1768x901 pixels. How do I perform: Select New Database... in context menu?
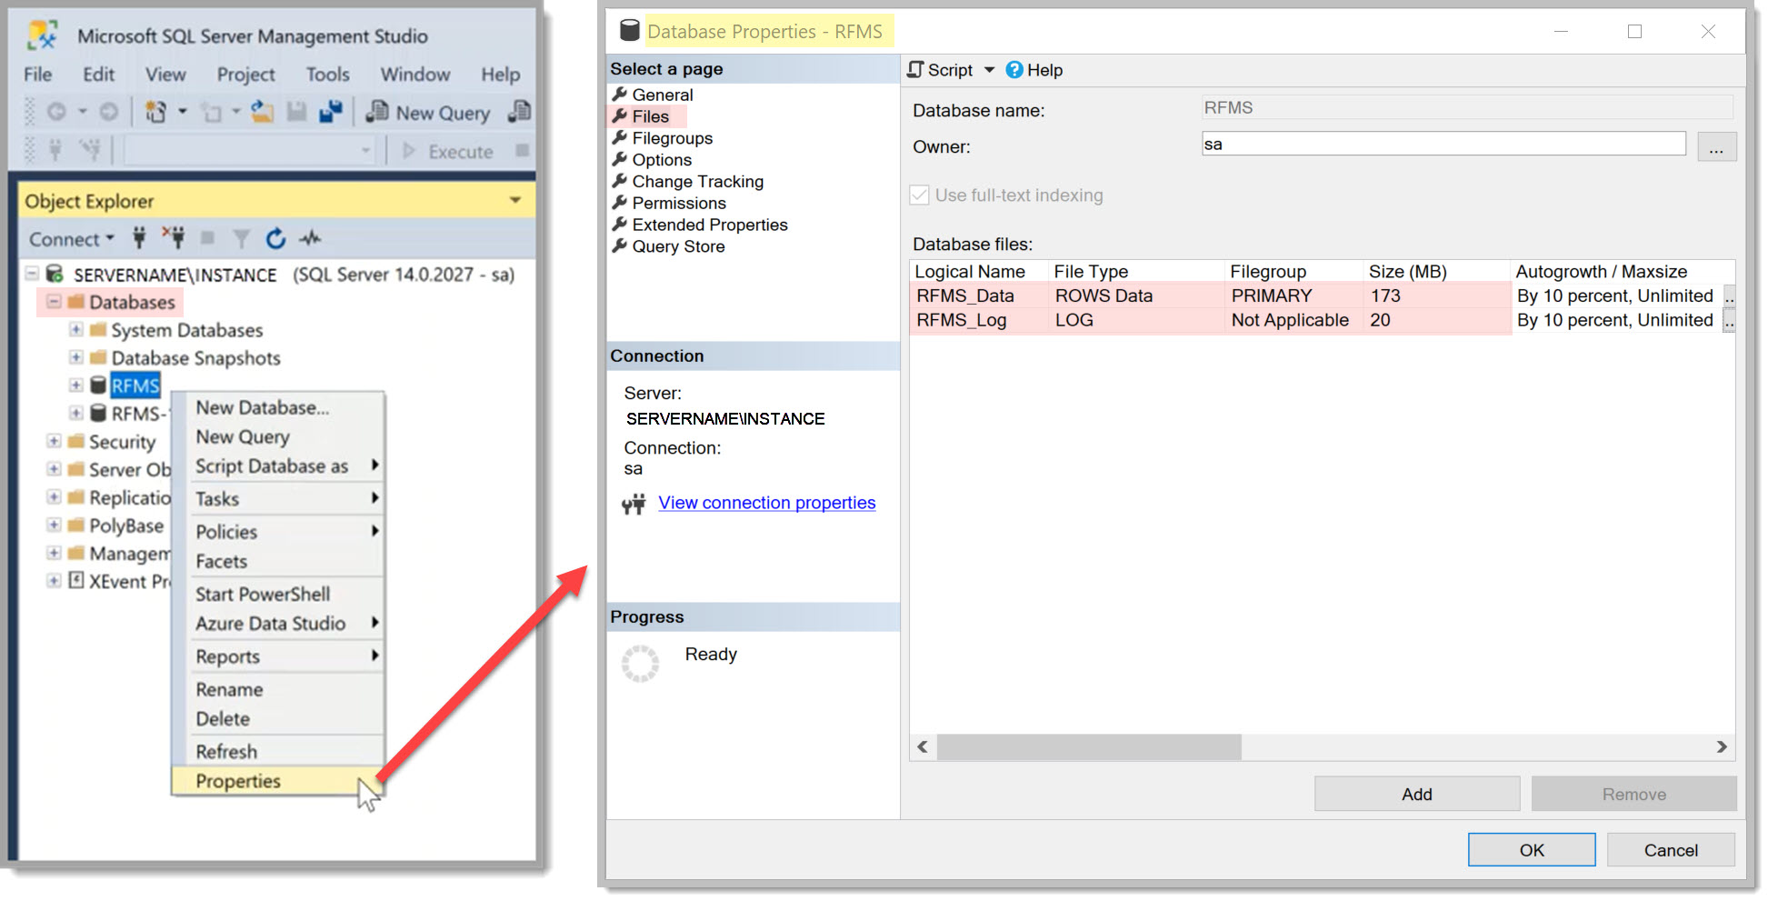click(x=277, y=408)
